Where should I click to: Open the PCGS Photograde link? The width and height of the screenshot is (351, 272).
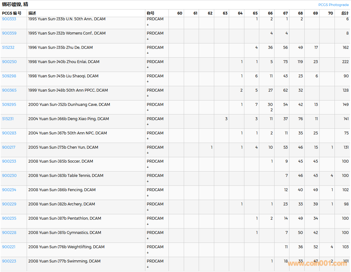[x=333, y=5]
